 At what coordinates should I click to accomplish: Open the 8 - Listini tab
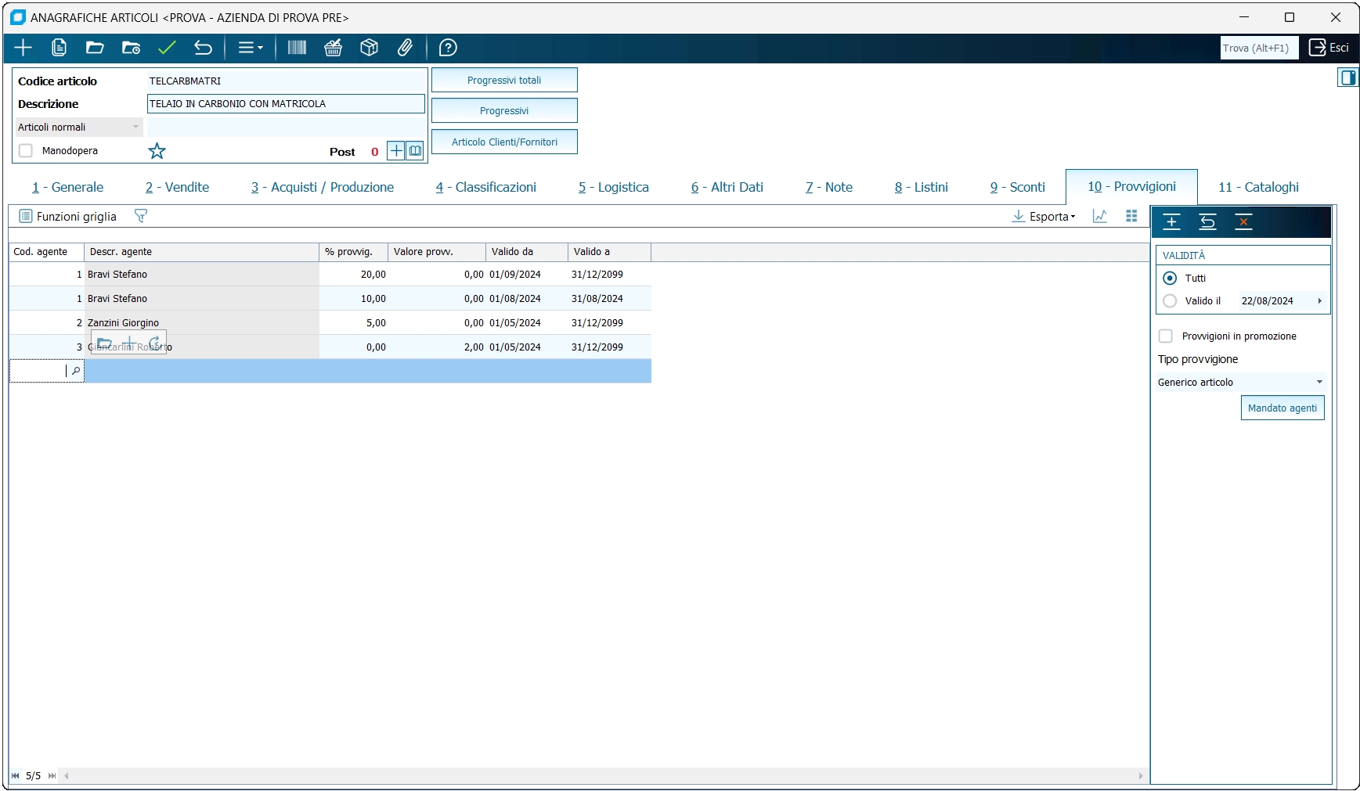(x=922, y=187)
